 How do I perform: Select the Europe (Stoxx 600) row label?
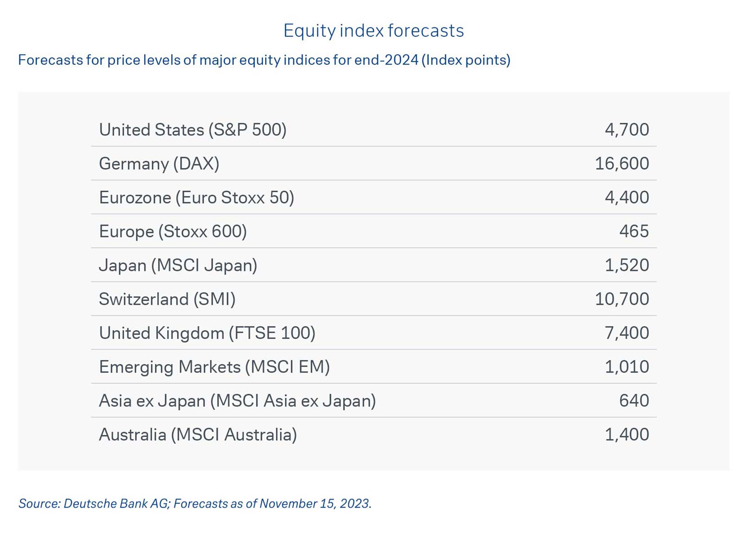click(x=173, y=231)
